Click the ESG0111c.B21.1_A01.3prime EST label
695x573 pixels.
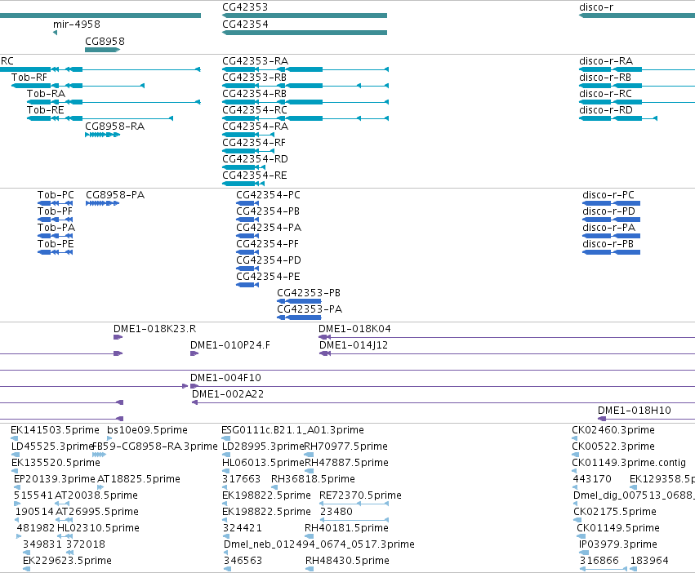coord(292,431)
